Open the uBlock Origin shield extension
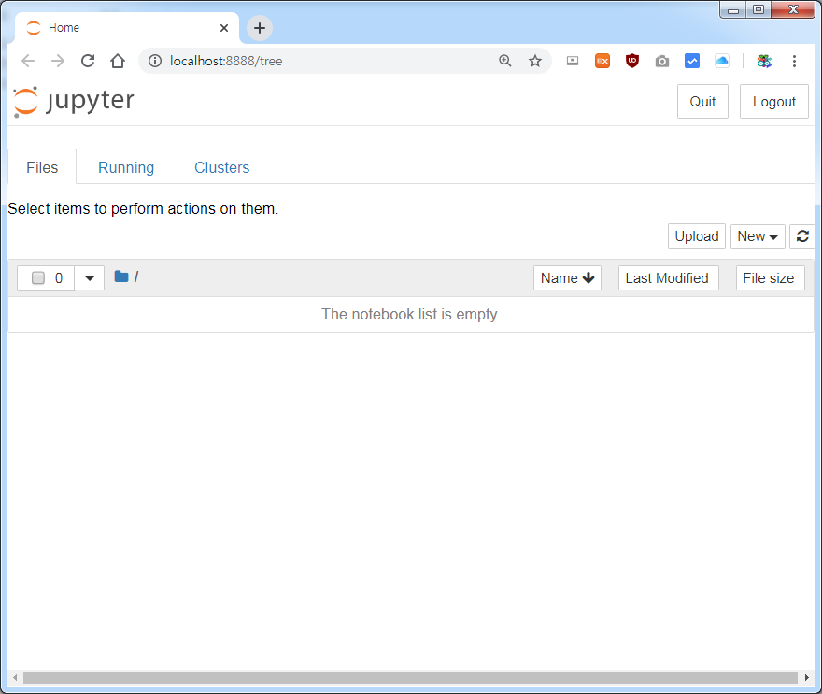Screen dimensions: 822x694 [x=632, y=61]
